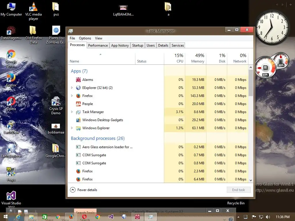Viewport: 295px width, 221px height.
Task: Click the volume icon in system tray
Action: click(x=268, y=217)
